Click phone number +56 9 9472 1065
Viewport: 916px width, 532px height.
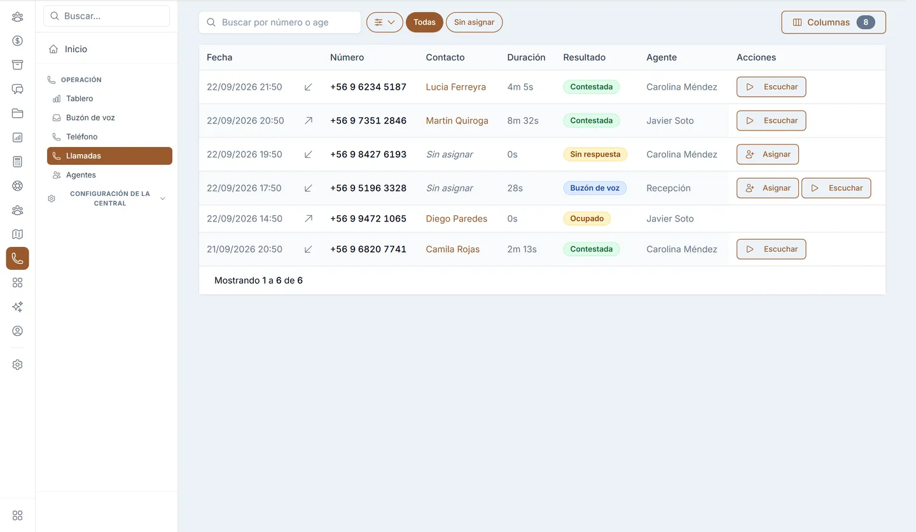pyautogui.click(x=368, y=219)
